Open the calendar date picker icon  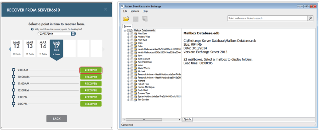(x=73, y=34)
